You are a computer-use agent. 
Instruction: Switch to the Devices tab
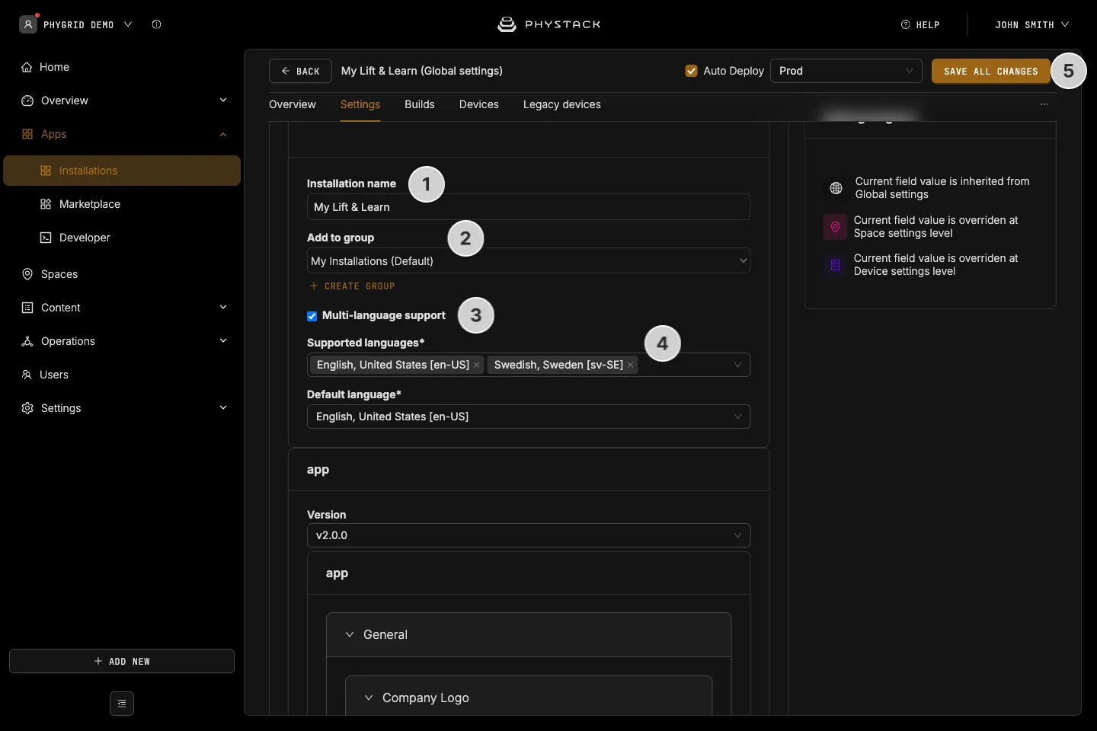click(x=479, y=104)
